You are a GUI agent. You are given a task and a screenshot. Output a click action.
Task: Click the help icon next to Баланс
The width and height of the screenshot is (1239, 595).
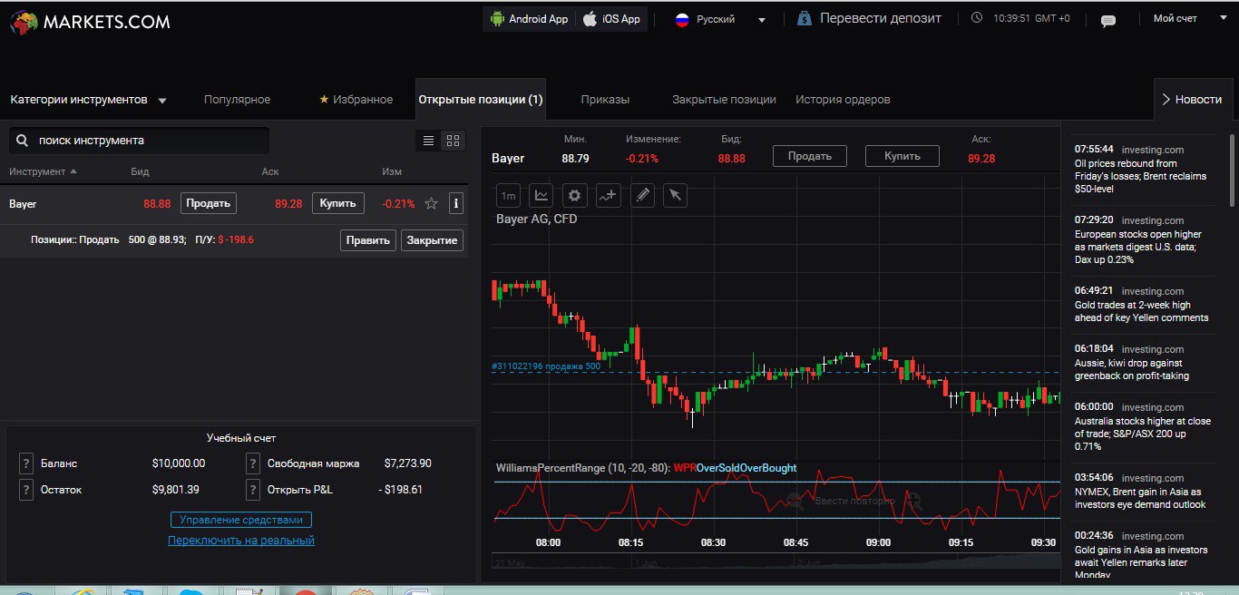(x=26, y=463)
